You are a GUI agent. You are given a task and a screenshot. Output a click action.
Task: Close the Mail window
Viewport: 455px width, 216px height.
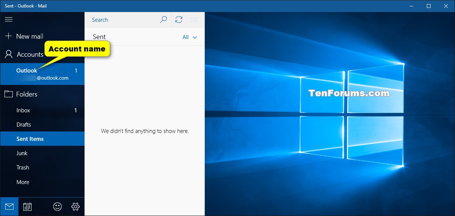tap(446, 6)
